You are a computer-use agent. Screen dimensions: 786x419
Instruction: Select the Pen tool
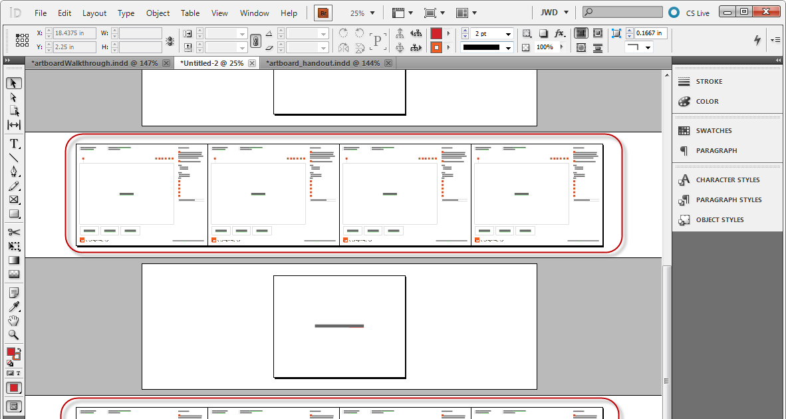coord(14,172)
